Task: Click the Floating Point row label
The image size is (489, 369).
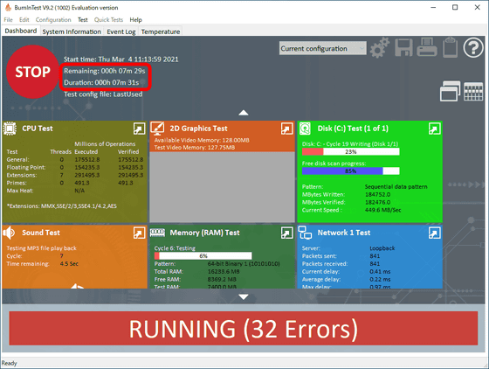Action: click(x=26, y=167)
